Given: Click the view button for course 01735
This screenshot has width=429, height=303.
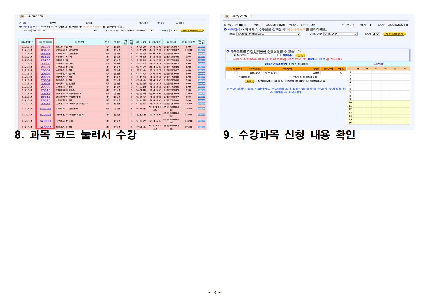Looking at the screenshot, I should pos(201,47).
